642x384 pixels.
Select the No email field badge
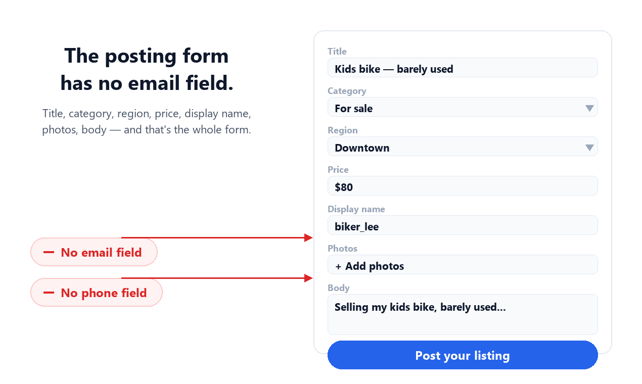click(x=94, y=252)
